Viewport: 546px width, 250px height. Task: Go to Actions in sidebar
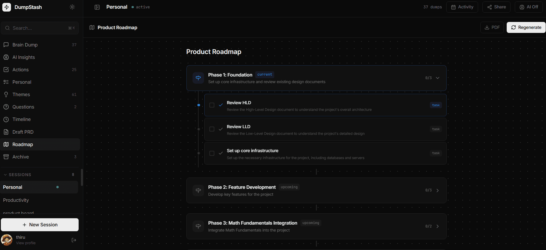[x=40, y=70]
